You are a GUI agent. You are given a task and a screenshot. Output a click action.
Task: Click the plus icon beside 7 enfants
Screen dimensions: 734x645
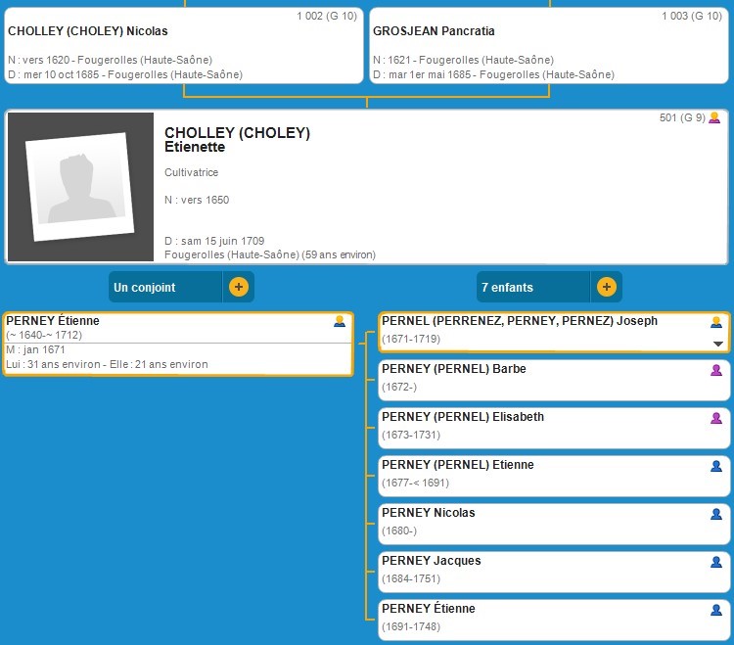point(606,288)
